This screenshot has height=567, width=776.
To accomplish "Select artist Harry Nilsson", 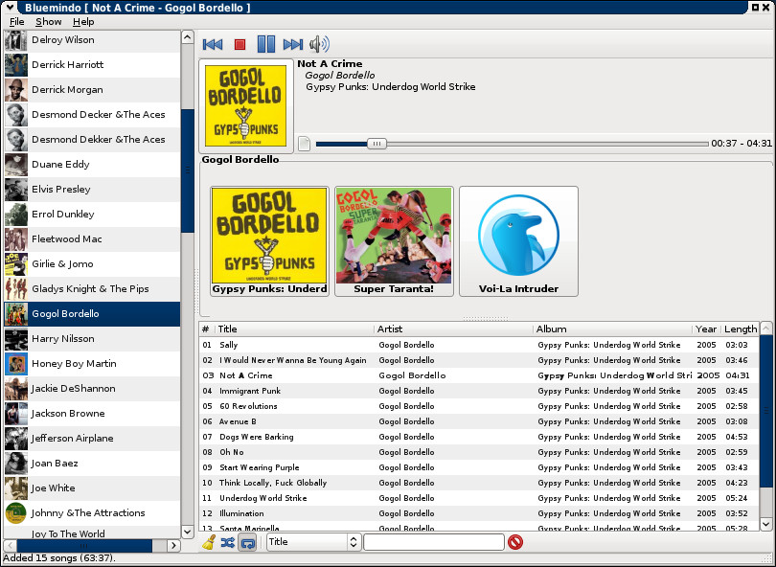I will click(92, 339).
